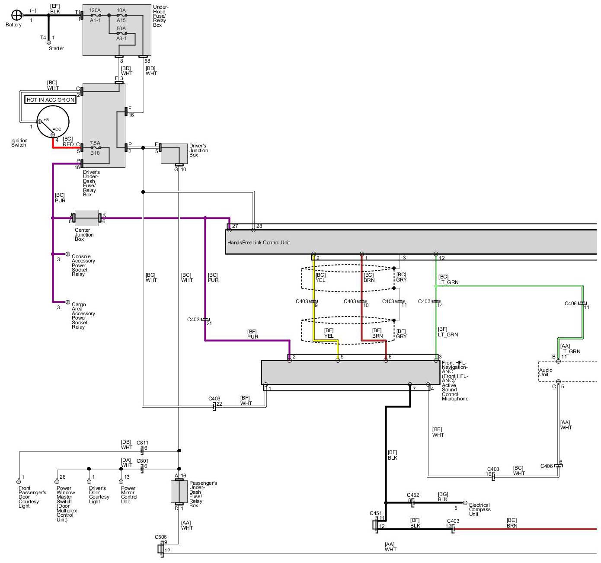The image size is (601, 563).
Task: Select the 7.5A B18 fuse symbol
Action: [x=95, y=147]
